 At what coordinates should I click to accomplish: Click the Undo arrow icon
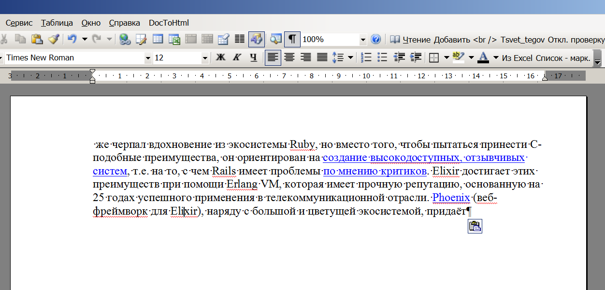[72, 39]
